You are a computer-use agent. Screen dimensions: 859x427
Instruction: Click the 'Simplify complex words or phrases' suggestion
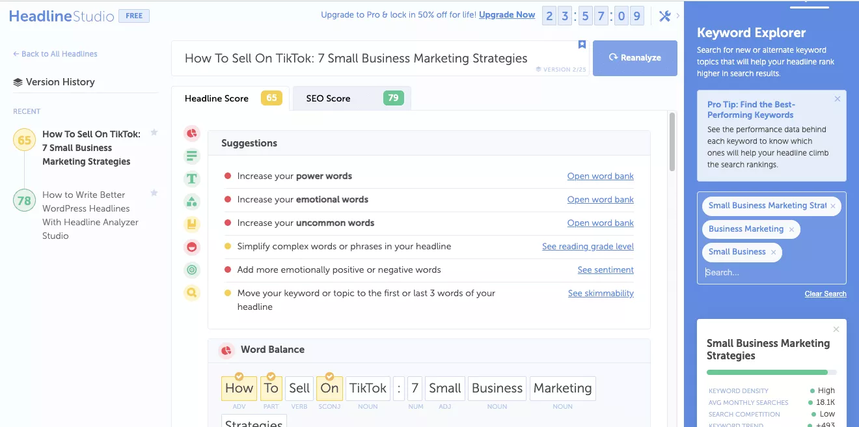pyautogui.click(x=344, y=247)
